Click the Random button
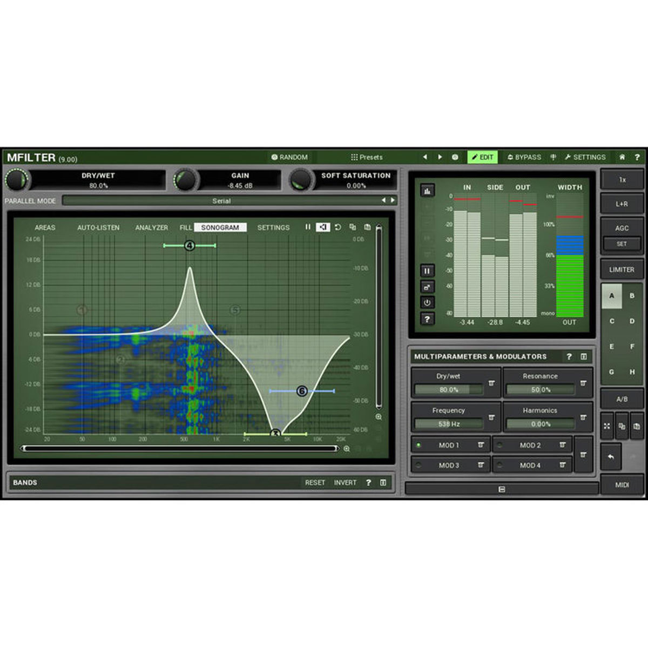 [x=289, y=157]
